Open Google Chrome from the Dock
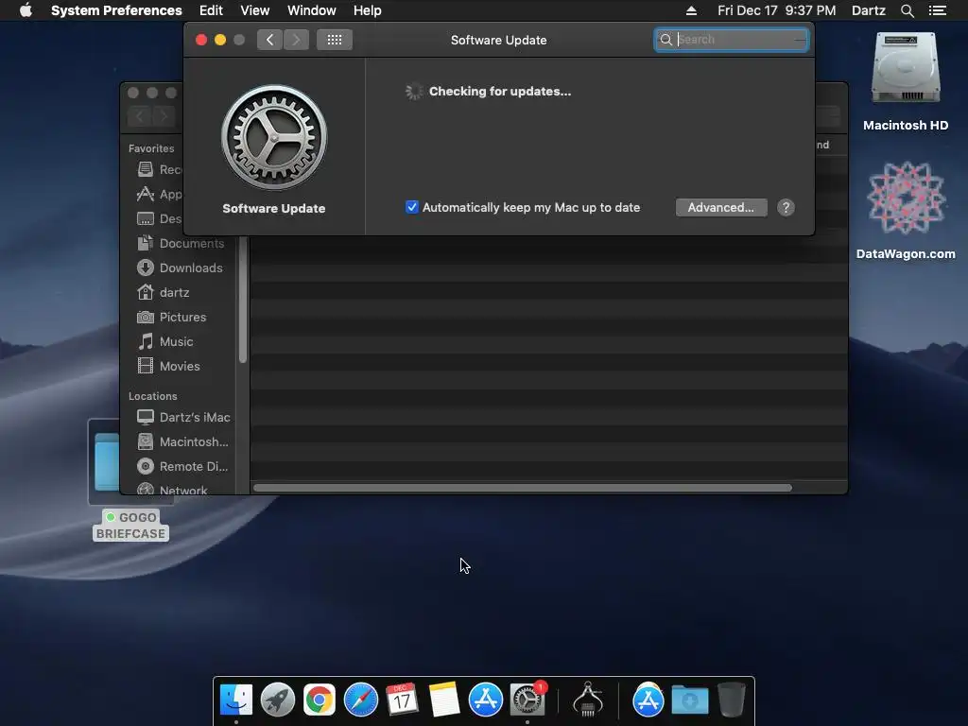Image resolution: width=968 pixels, height=726 pixels. [x=319, y=700]
